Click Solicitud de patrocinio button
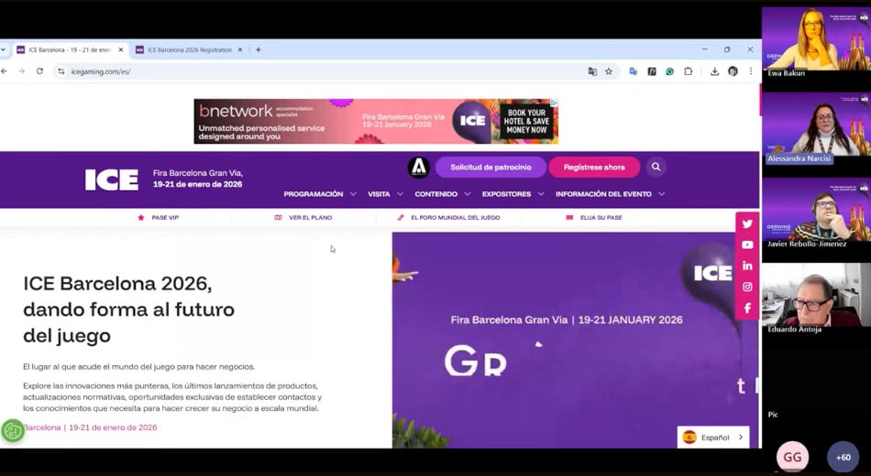Screen dimensions: 871x476 pos(491,168)
